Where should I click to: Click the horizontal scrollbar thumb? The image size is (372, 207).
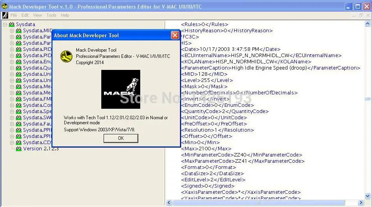(x=259, y=202)
